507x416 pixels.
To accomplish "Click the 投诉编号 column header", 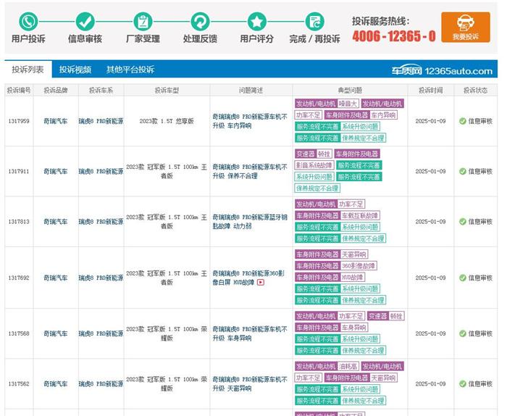I will (x=19, y=91).
